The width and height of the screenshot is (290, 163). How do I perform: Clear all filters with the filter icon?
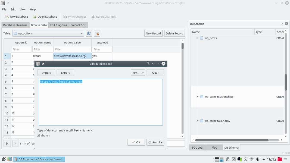tap(97, 33)
